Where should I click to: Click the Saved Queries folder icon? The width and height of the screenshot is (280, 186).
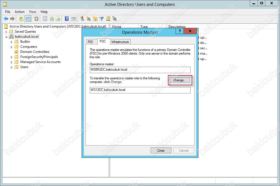click(x=11, y=32)
